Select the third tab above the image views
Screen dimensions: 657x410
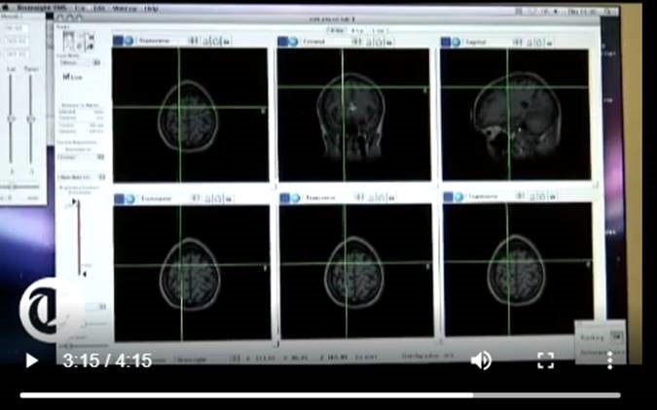click(379, 30)
